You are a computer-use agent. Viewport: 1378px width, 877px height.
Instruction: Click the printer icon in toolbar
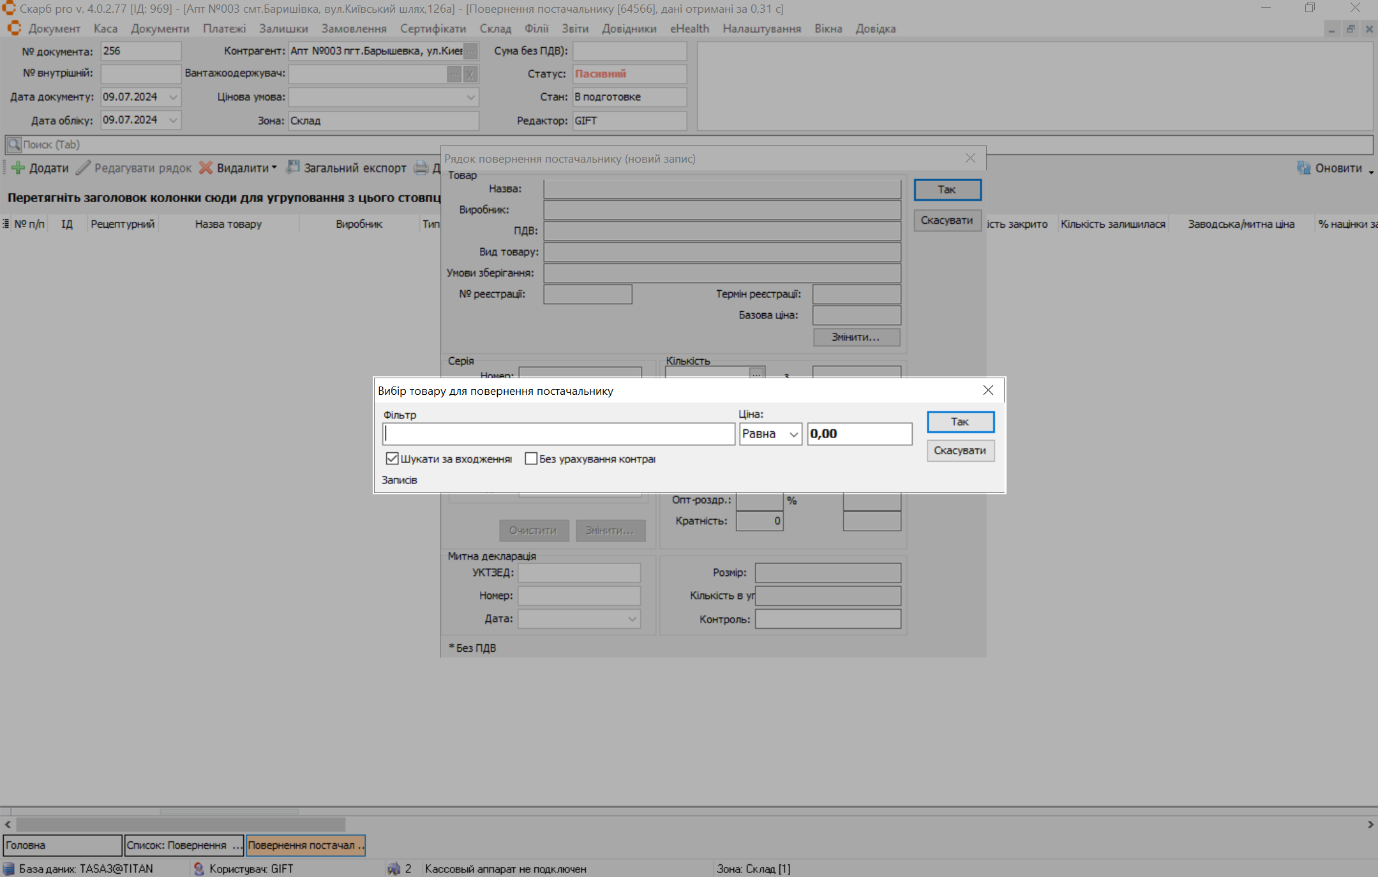coord(421,168)
